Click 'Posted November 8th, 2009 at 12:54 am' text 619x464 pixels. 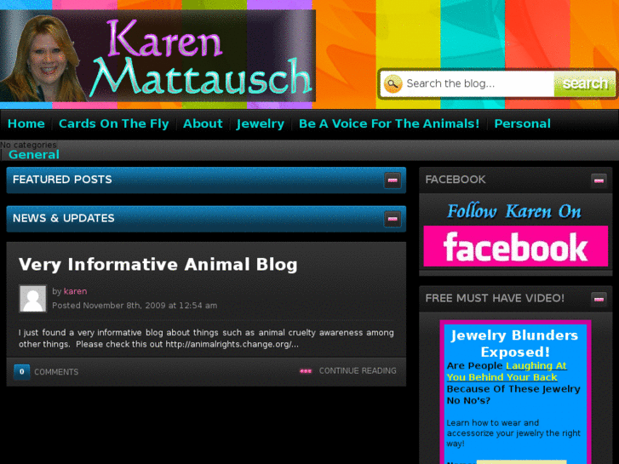click(x=135, y=306)
